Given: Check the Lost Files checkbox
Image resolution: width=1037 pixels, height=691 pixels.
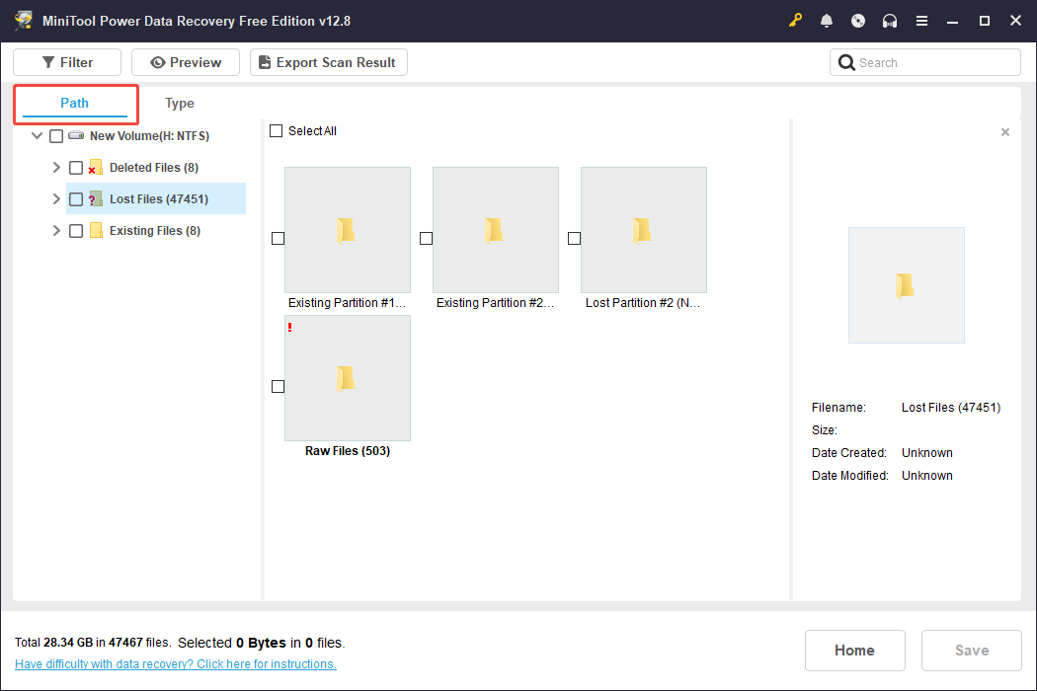Looking at the screenshot, I should (x=76, y=198).
